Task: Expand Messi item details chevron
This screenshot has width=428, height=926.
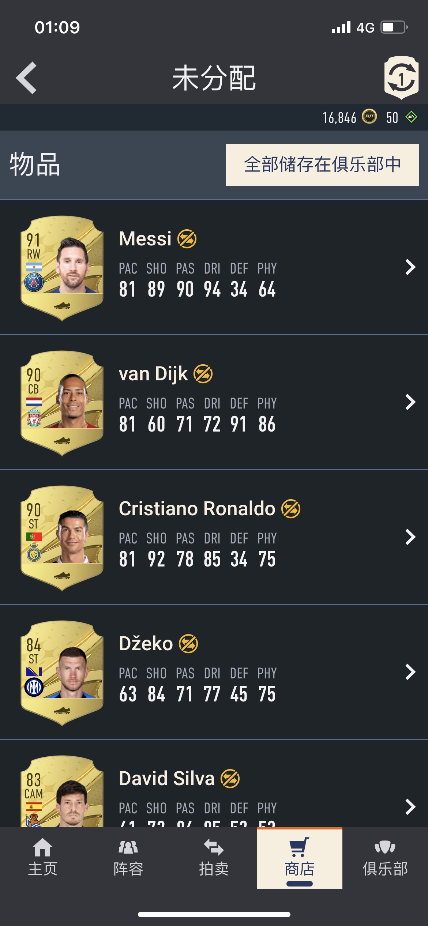Action: [x=410, y=267]
